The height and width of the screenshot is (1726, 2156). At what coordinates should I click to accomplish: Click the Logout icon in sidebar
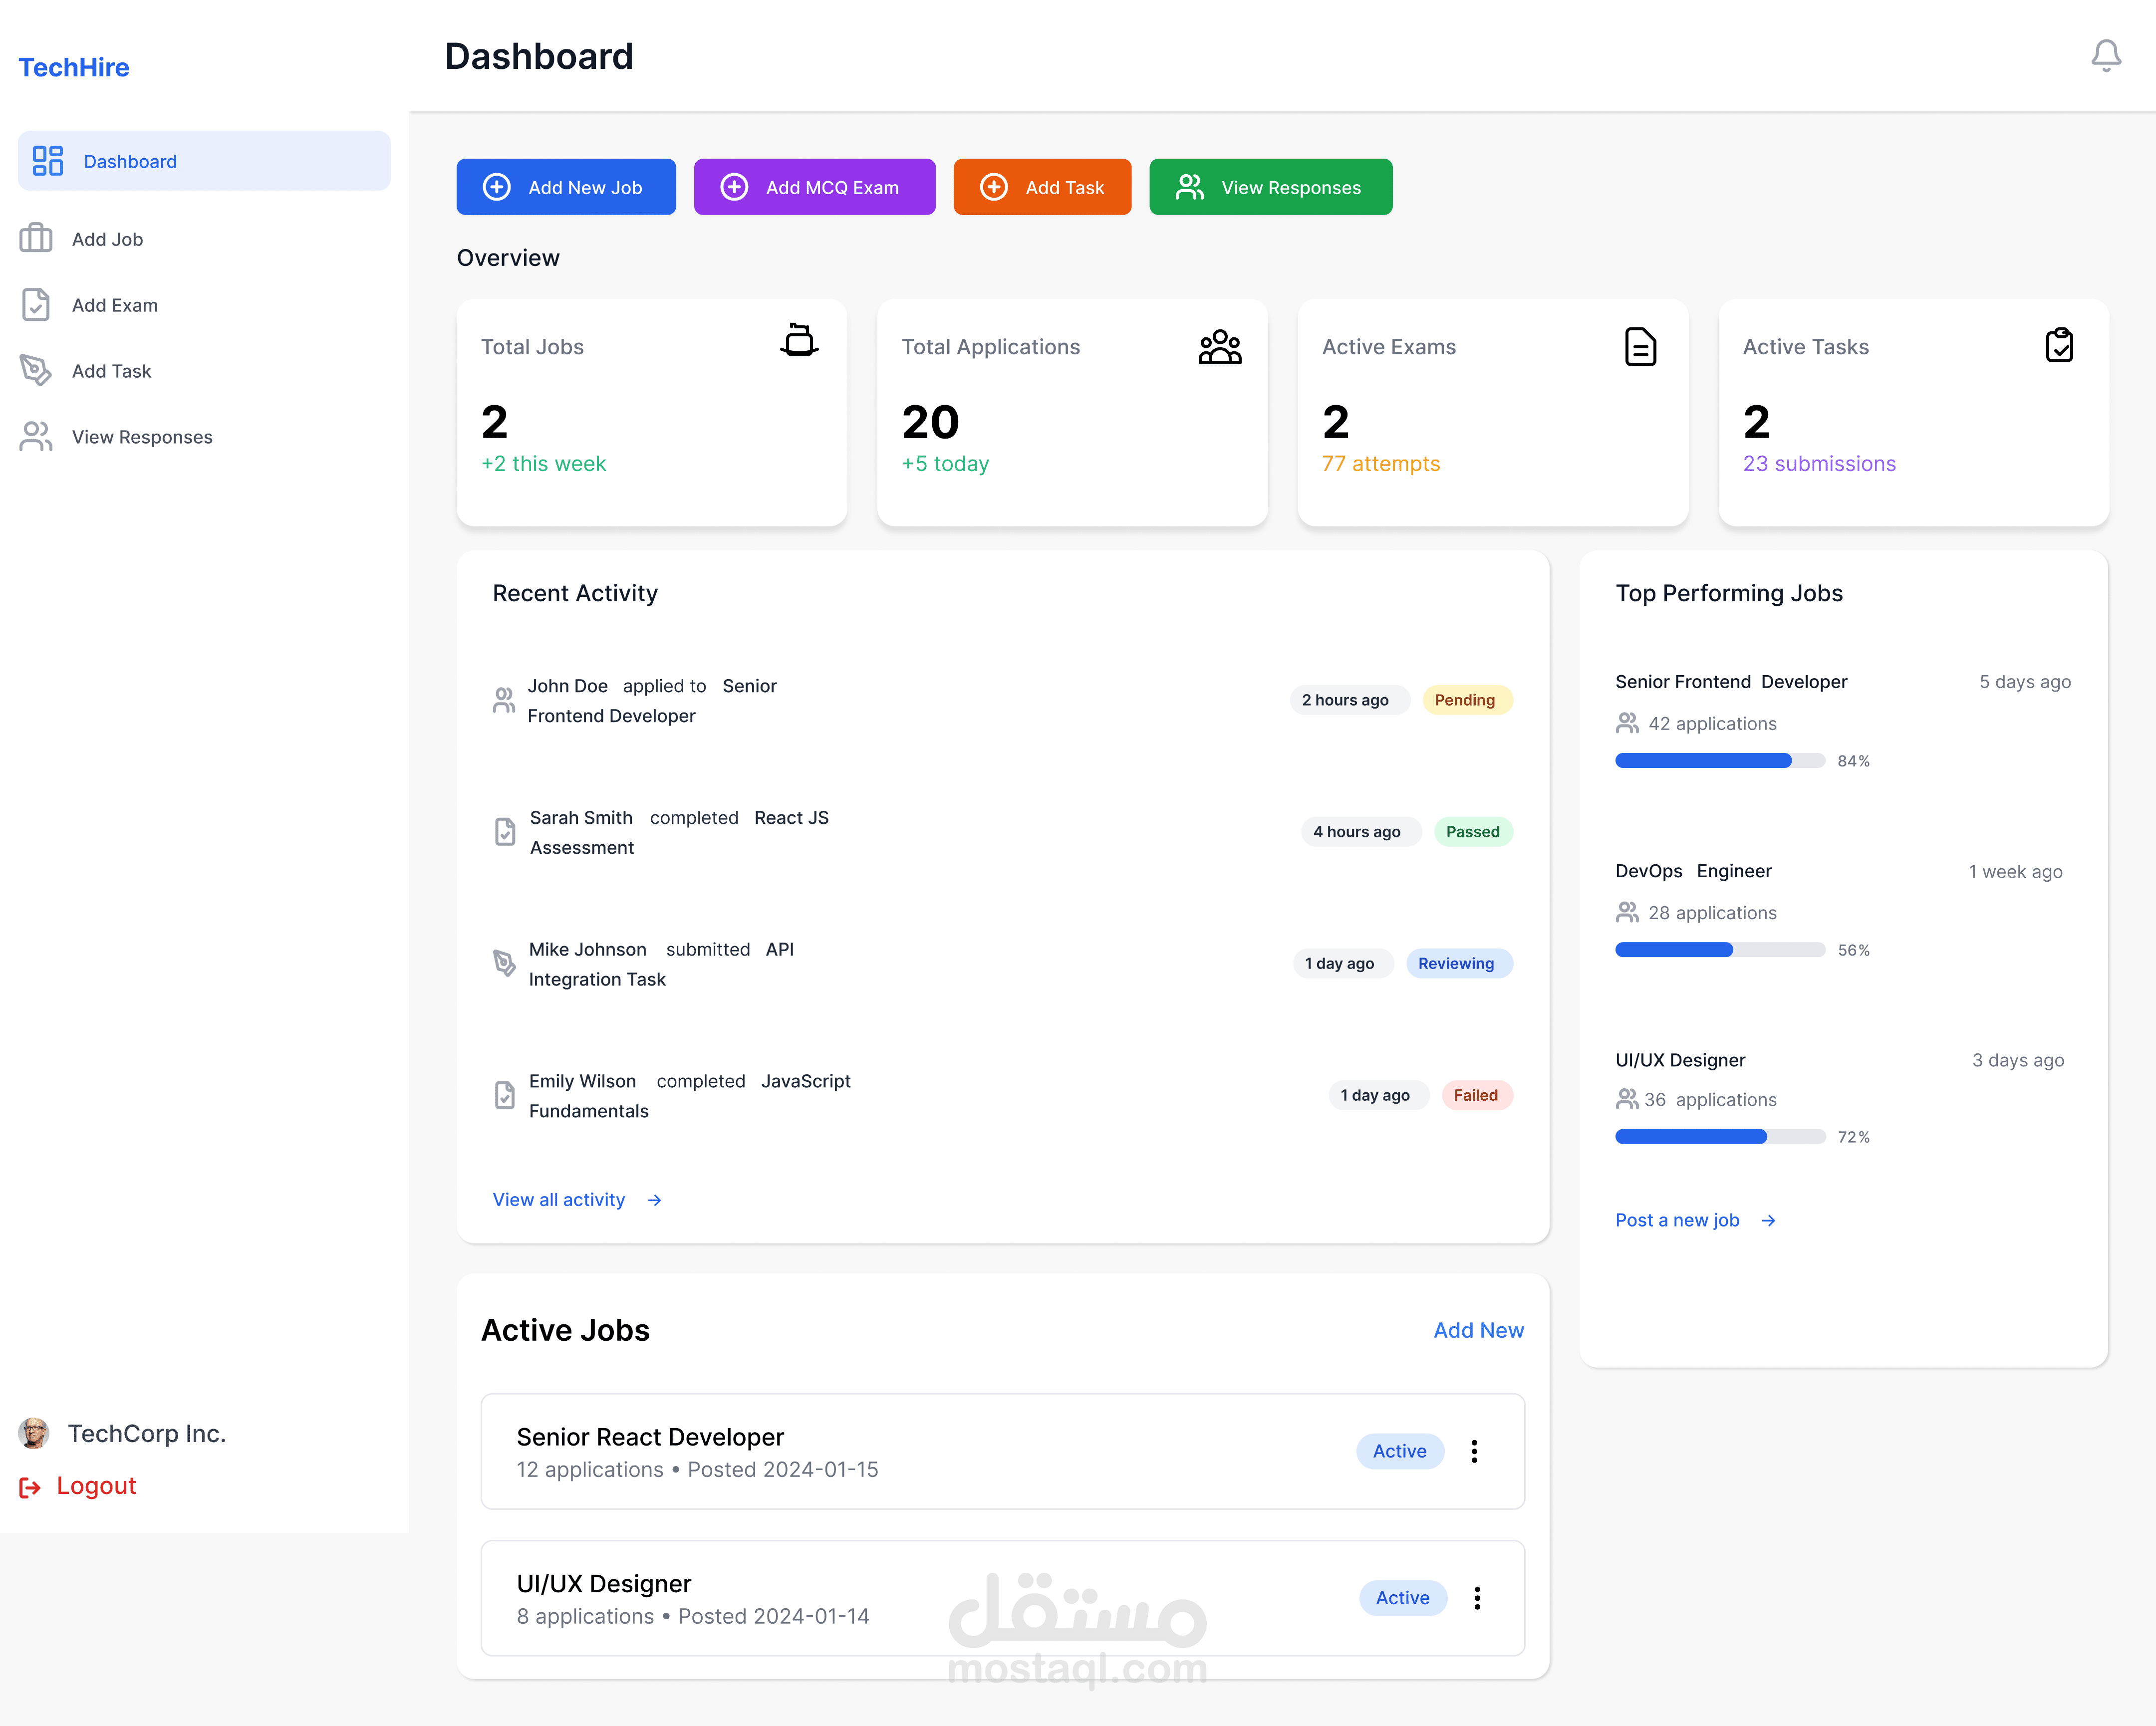[30, 1487]
